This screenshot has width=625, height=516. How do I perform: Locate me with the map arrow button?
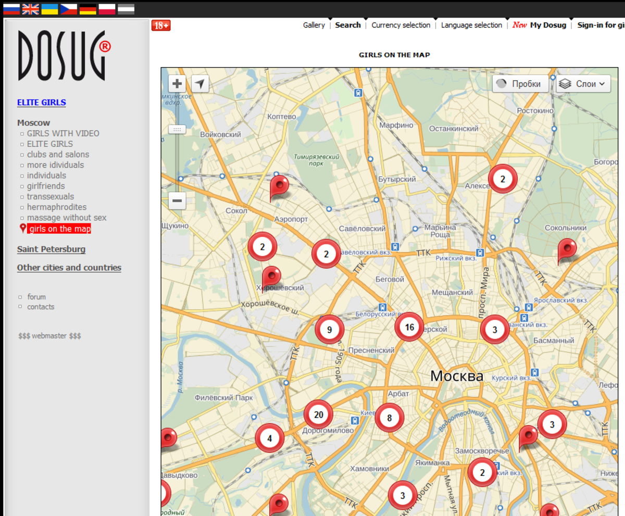pos(200,83)
